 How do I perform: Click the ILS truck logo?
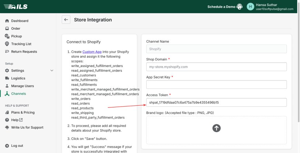pyautogui.click(x=16, y=7)
